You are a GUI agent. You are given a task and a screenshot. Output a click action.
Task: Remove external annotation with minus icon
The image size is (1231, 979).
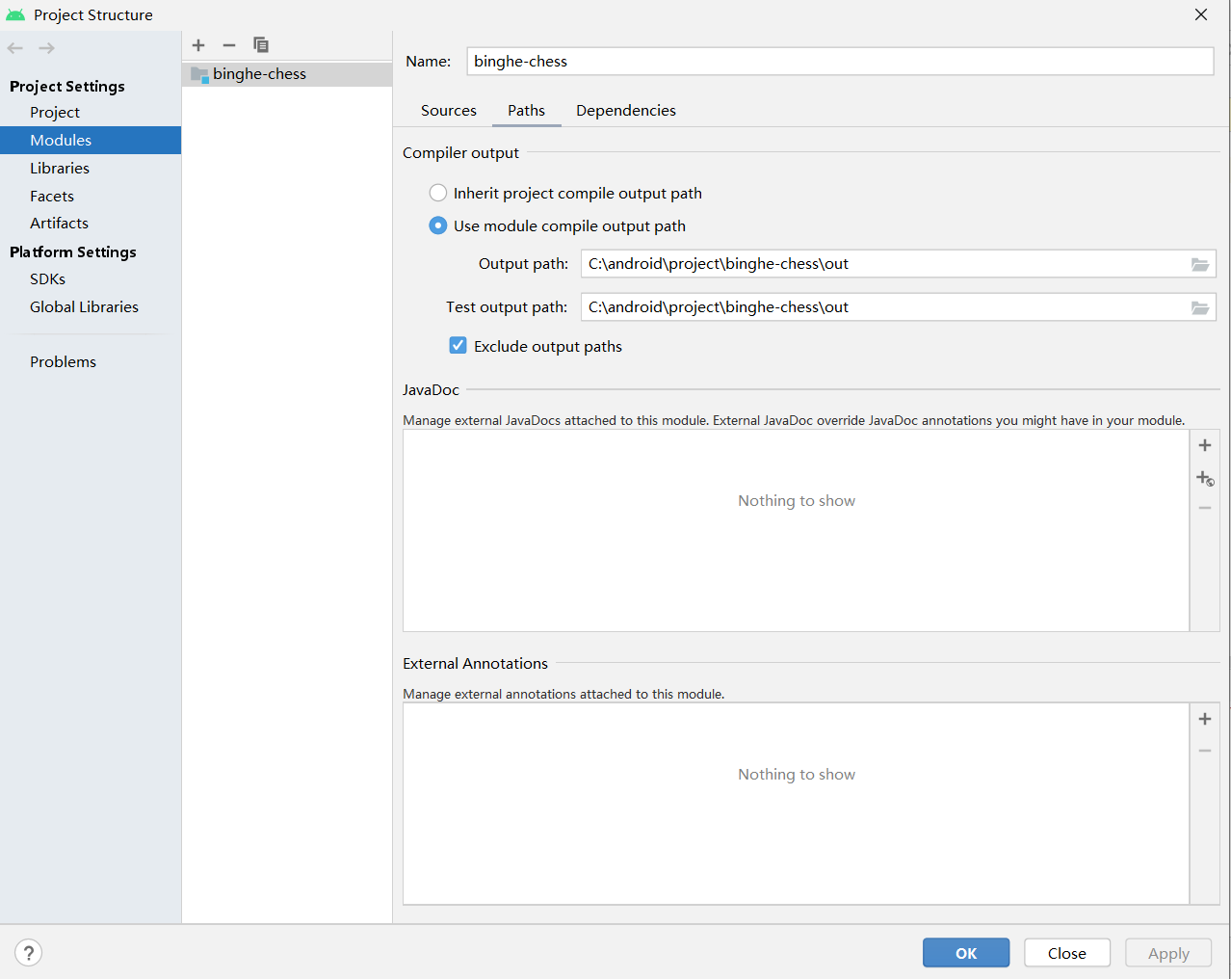(x=1205, y=751)
